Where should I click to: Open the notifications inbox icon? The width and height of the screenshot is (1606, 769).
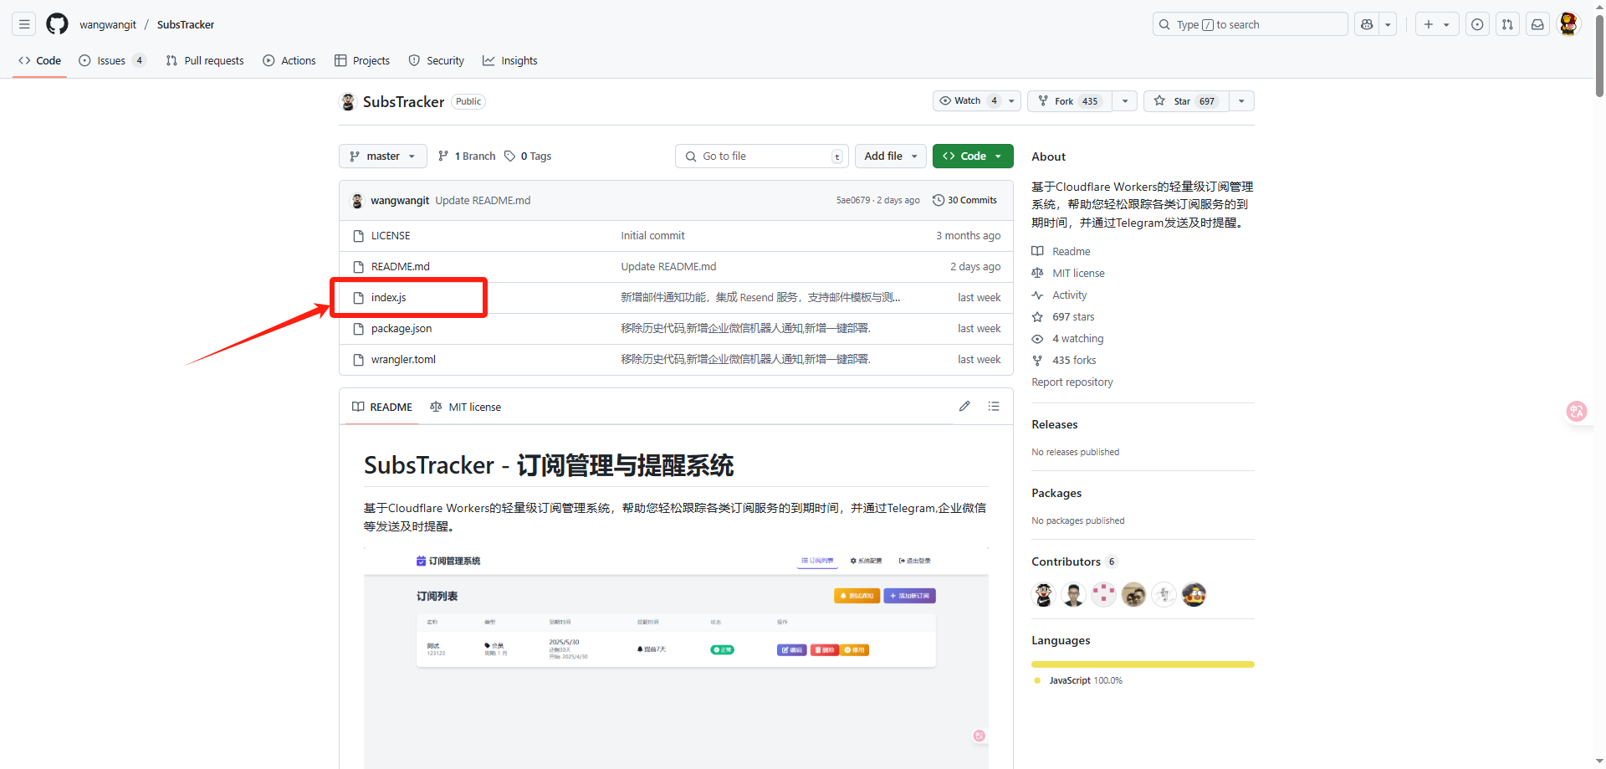pos(1537,24)
